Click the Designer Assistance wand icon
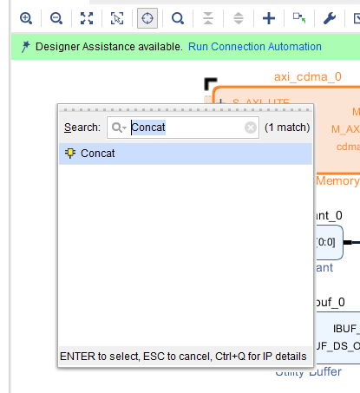360x393 pixels. point(25,47)
